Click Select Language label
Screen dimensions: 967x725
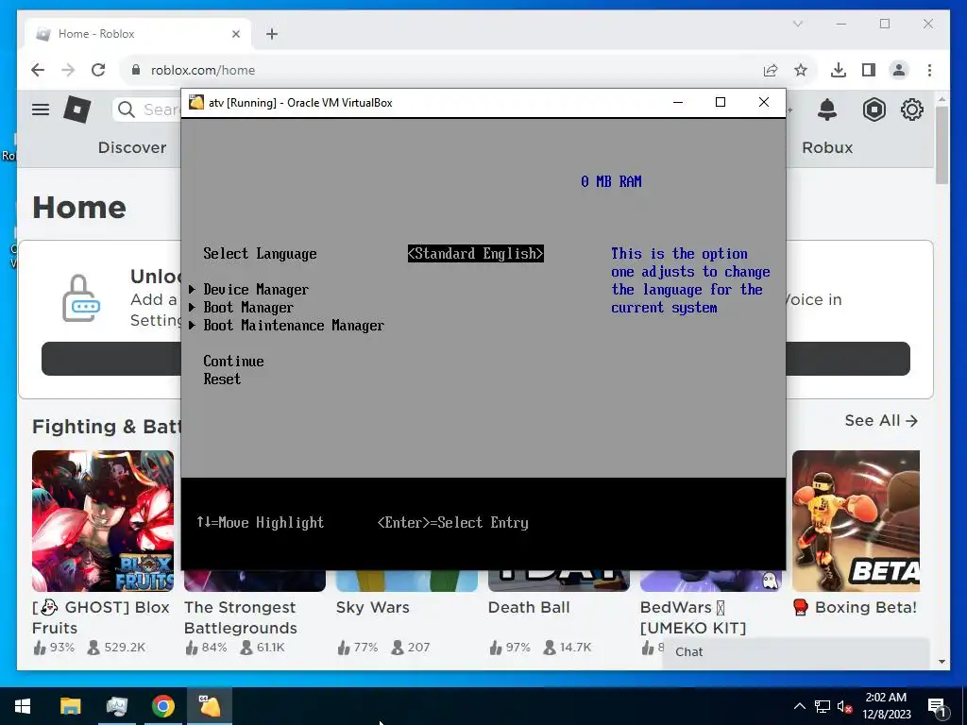[x=260, y=253]
